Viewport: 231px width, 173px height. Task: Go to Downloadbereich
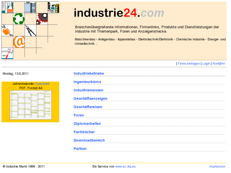point(89,140)
